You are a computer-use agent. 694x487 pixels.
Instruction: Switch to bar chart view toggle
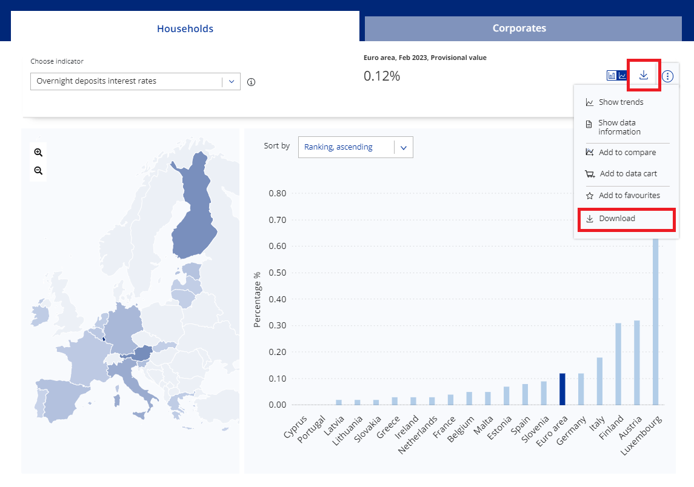[612, 76]
